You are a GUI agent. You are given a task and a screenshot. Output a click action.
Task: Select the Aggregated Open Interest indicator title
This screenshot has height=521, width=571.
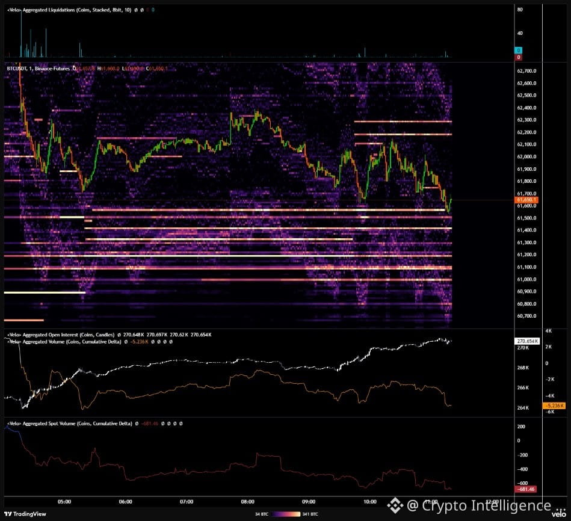click(x=61, y=334)
